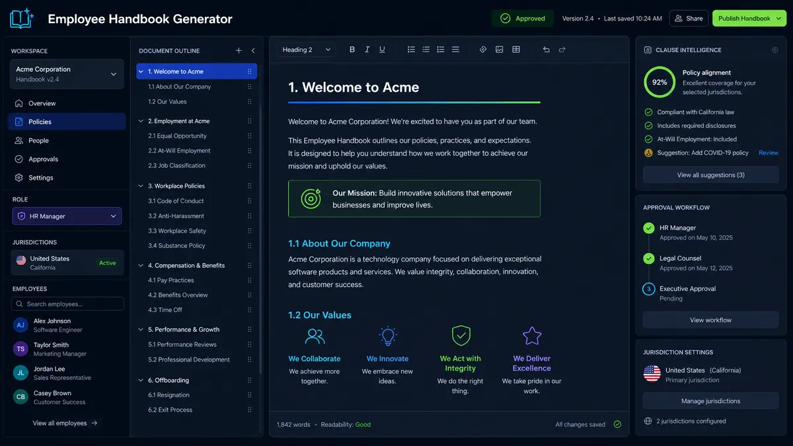Add a new outline section

tap(239, 51)
